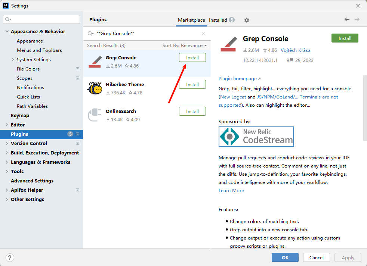Image resolution: width=367 pixels, height=266 pixels.
Task: Click the plugin settings gear icon
Action: 246,20
